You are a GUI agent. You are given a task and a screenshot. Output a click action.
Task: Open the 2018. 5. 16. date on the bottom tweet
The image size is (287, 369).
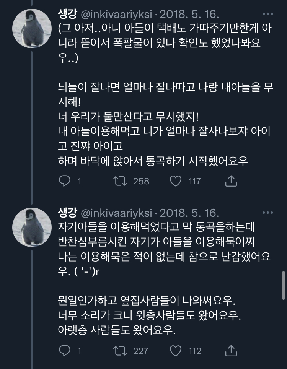tap(189, 213)
